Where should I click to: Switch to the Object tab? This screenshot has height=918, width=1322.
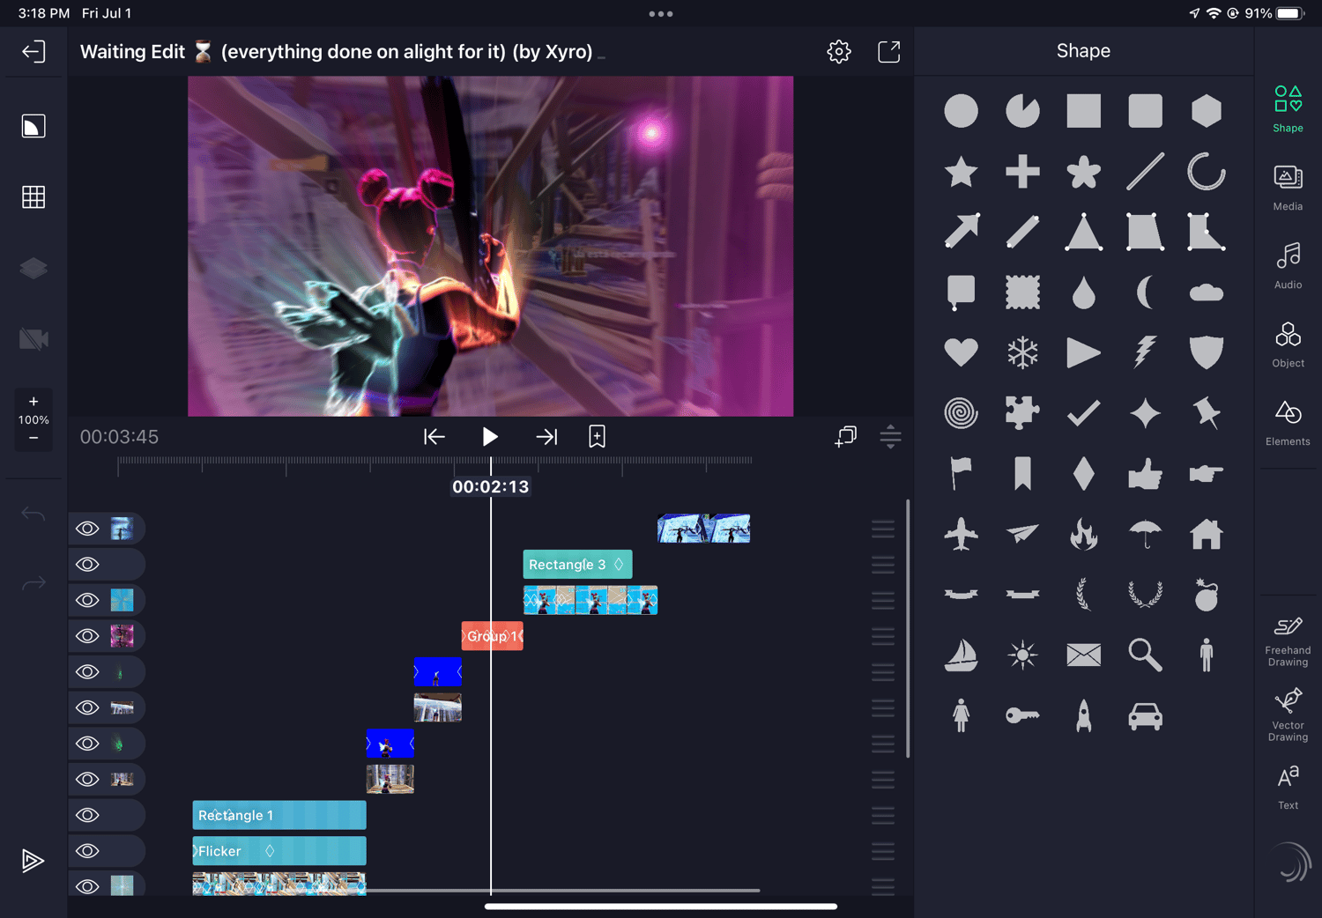point(1288,344)
